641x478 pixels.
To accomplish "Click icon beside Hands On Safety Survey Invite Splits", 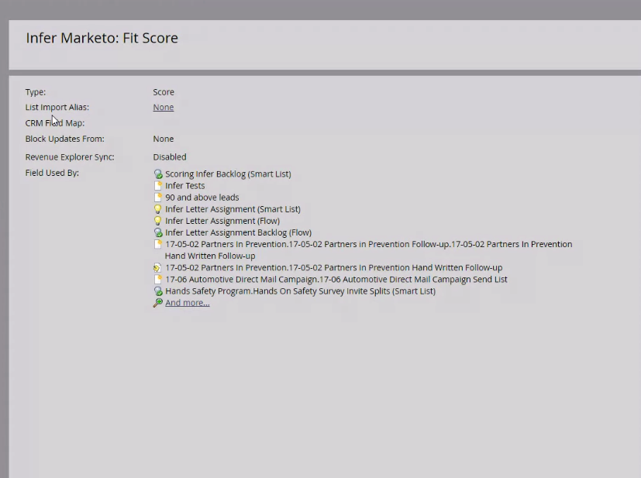I will click(158, 291).
